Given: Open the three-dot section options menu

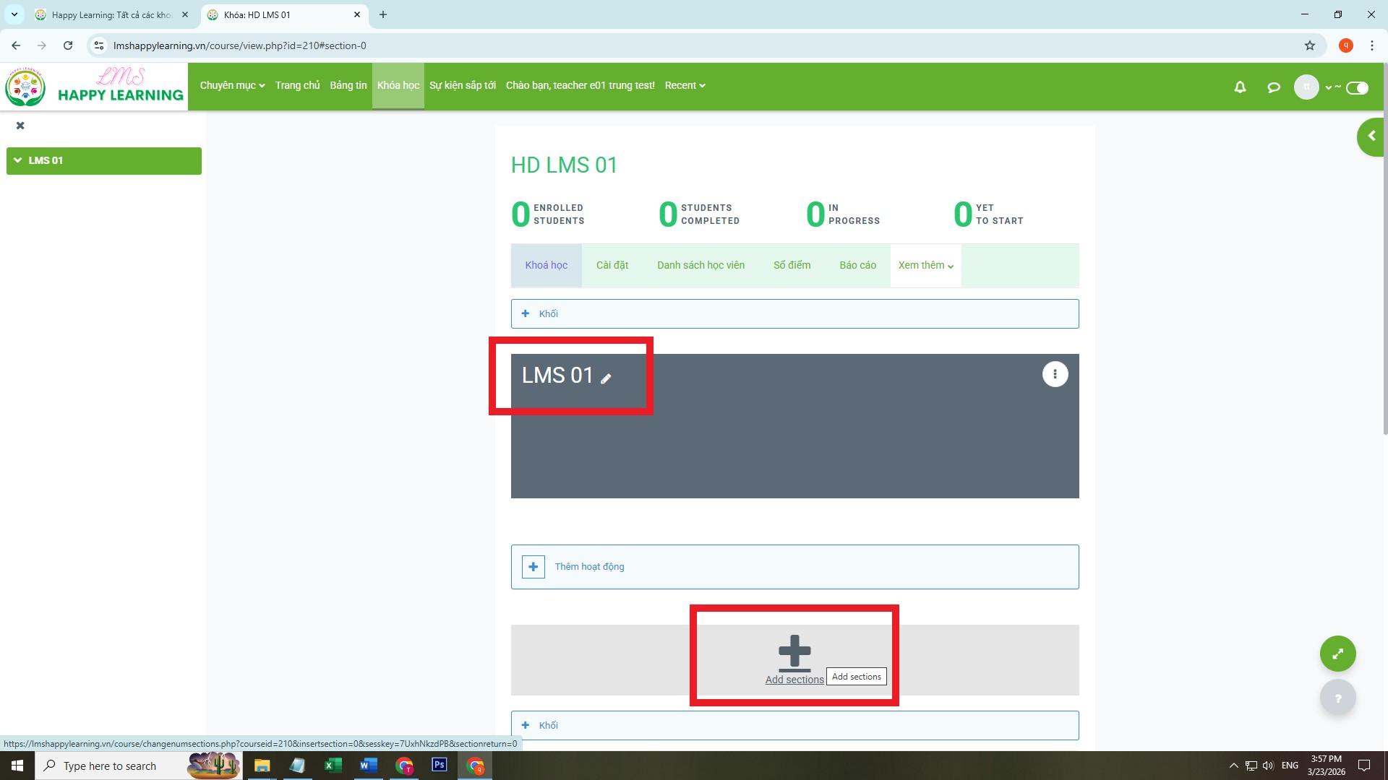Looking at the screenshot, I should (1055, 374).
